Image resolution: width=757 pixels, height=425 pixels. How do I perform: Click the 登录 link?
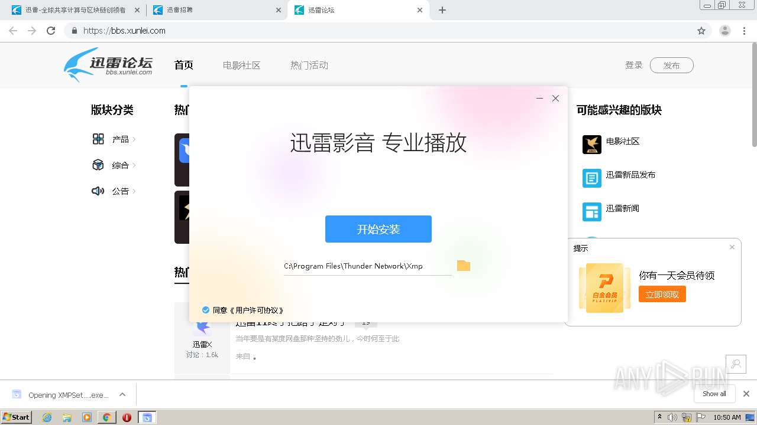(634, 65)
